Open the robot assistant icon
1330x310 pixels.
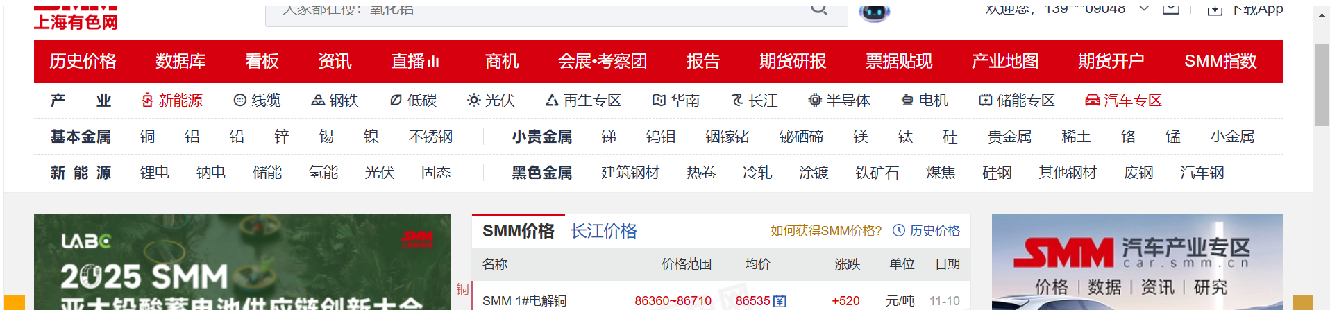874,12
